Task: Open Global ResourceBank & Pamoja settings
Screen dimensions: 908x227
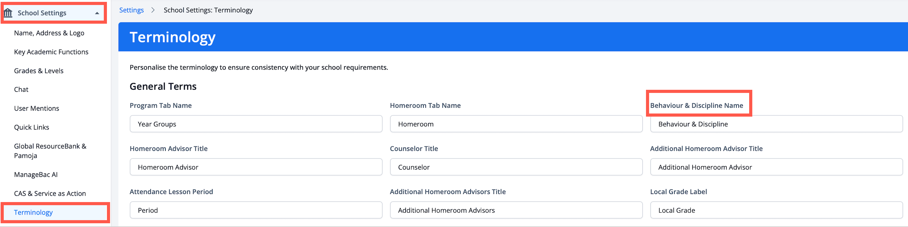Action: (50, 151)
